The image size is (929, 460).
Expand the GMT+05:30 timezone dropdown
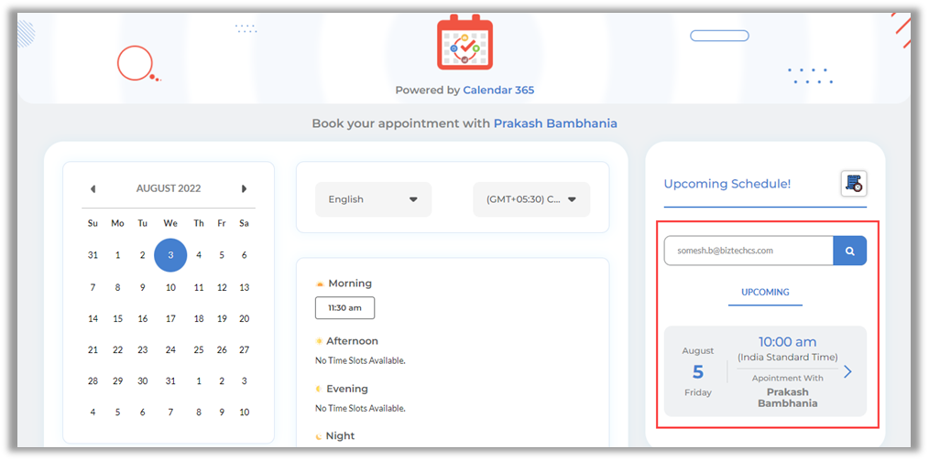point(531,199)
